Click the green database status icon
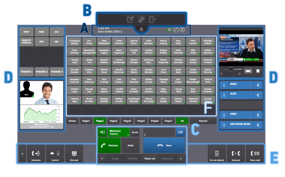285x177 pixels. [x=169, y=30]
